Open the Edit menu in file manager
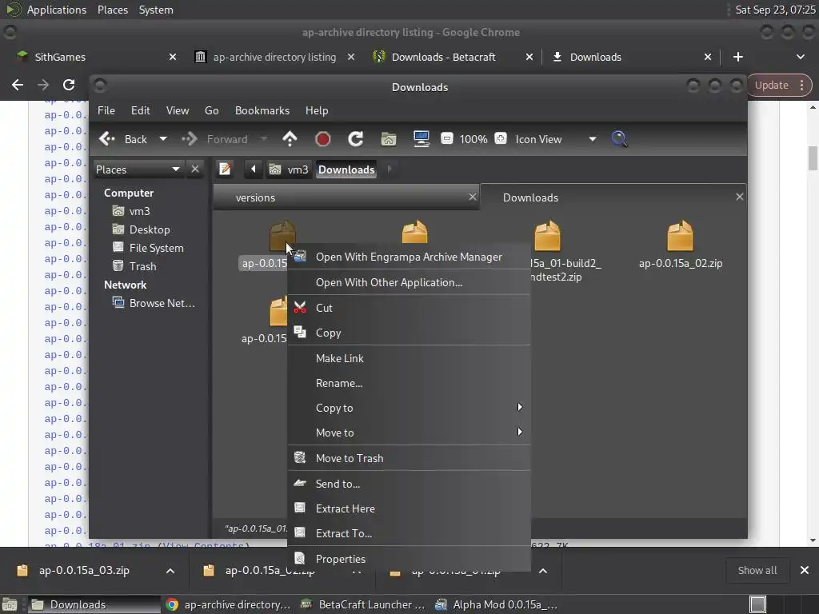This screenshot has height=614, width=819. coord(141,110)
